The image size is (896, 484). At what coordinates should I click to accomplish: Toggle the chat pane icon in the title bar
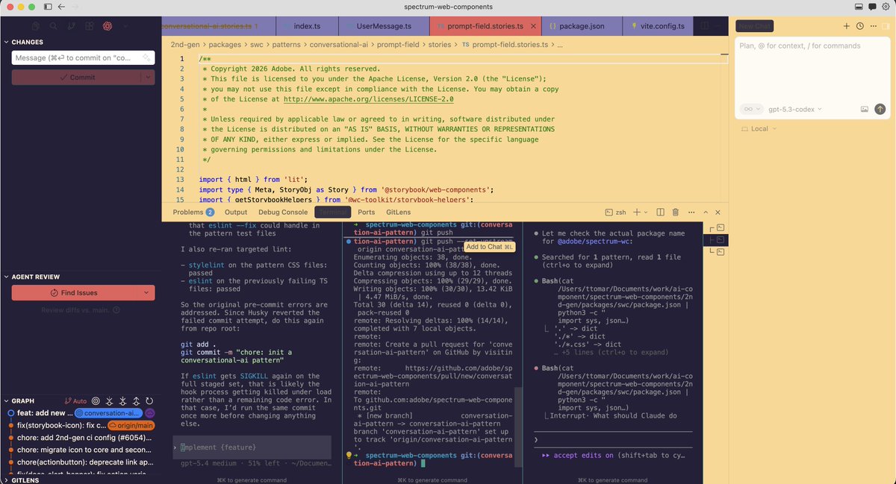click(872, 7)
